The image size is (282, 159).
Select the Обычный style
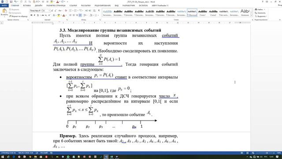(192, 13)
